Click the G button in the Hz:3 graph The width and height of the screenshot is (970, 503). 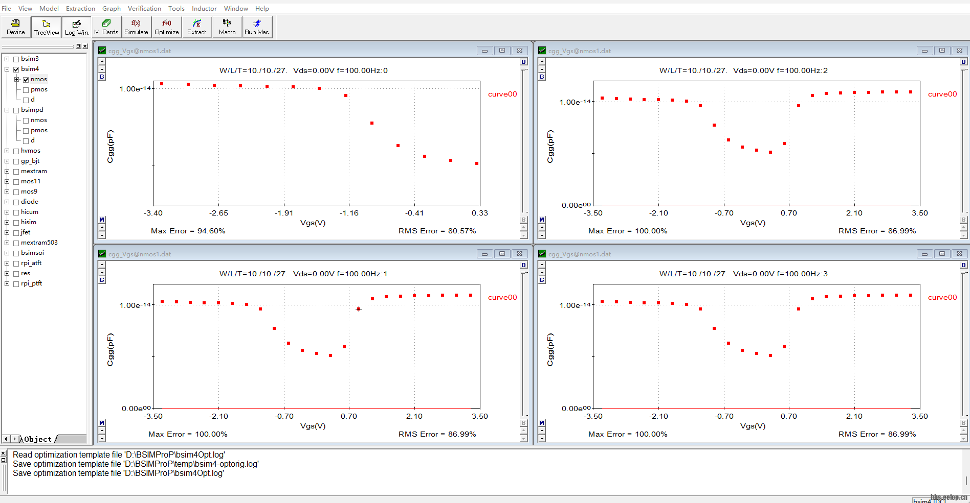(x=542, y=280)
